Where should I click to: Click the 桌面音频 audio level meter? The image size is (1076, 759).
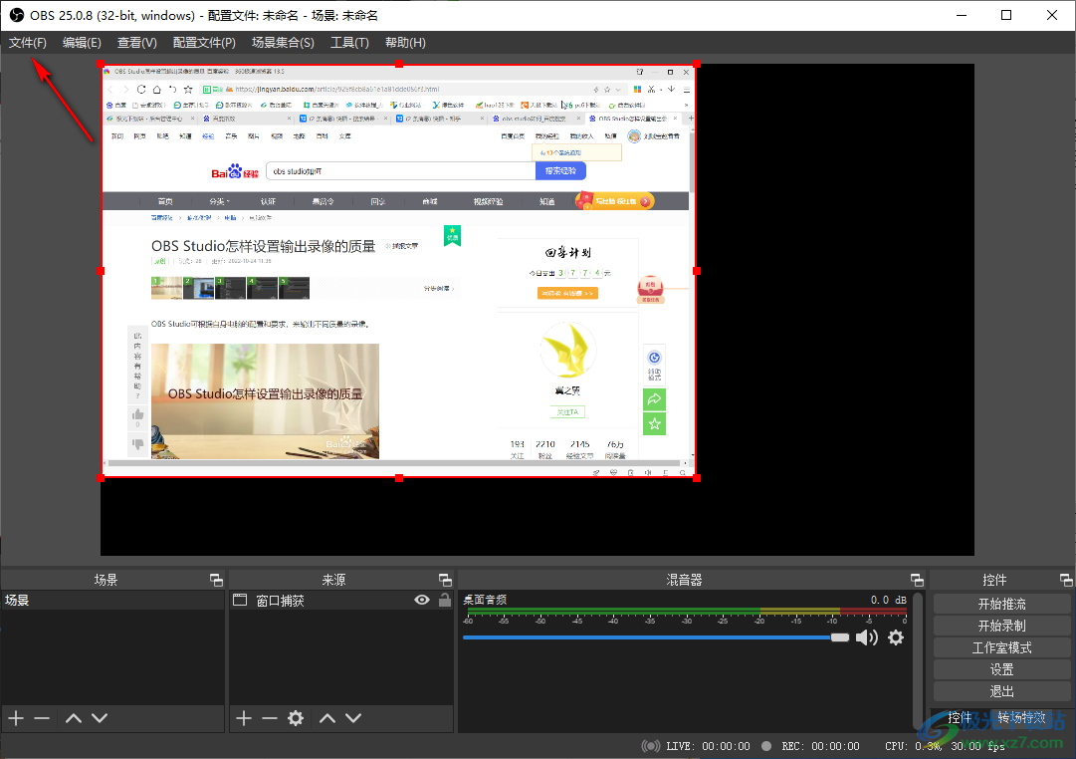pyautogui.click(x=685, y=612)
